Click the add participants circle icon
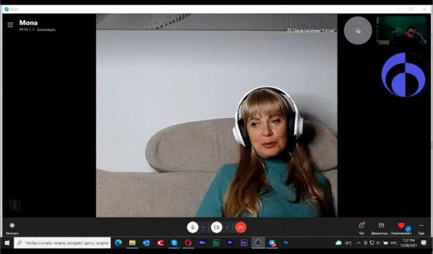This screenshot has height=254, width=433. click(x=358, y=30)
